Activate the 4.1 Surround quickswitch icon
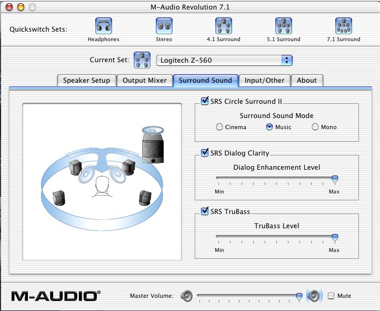The image size is (380, 311). tap(224, 26)
